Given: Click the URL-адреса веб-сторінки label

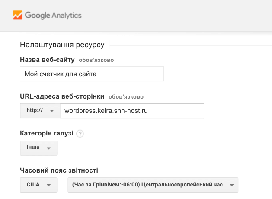Looking at the screenshot, I should coord(62,96).
